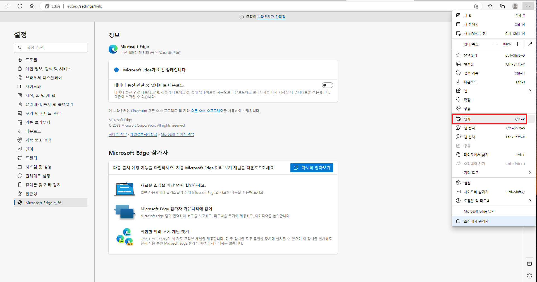Open 시작, 홈 및 새 탭 section
The image size is (537, 282).
(x=51, y=95)
